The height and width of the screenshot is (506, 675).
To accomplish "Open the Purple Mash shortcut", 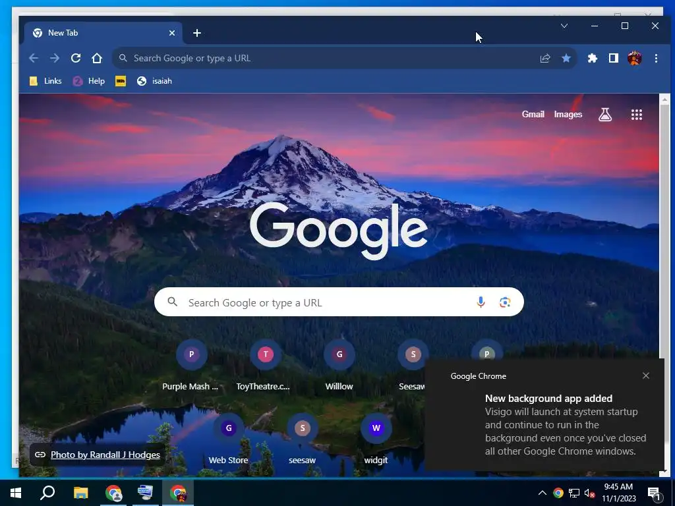I will 191,365.
